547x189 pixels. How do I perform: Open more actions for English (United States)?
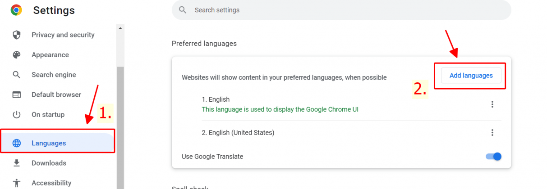tap(492, 132)
